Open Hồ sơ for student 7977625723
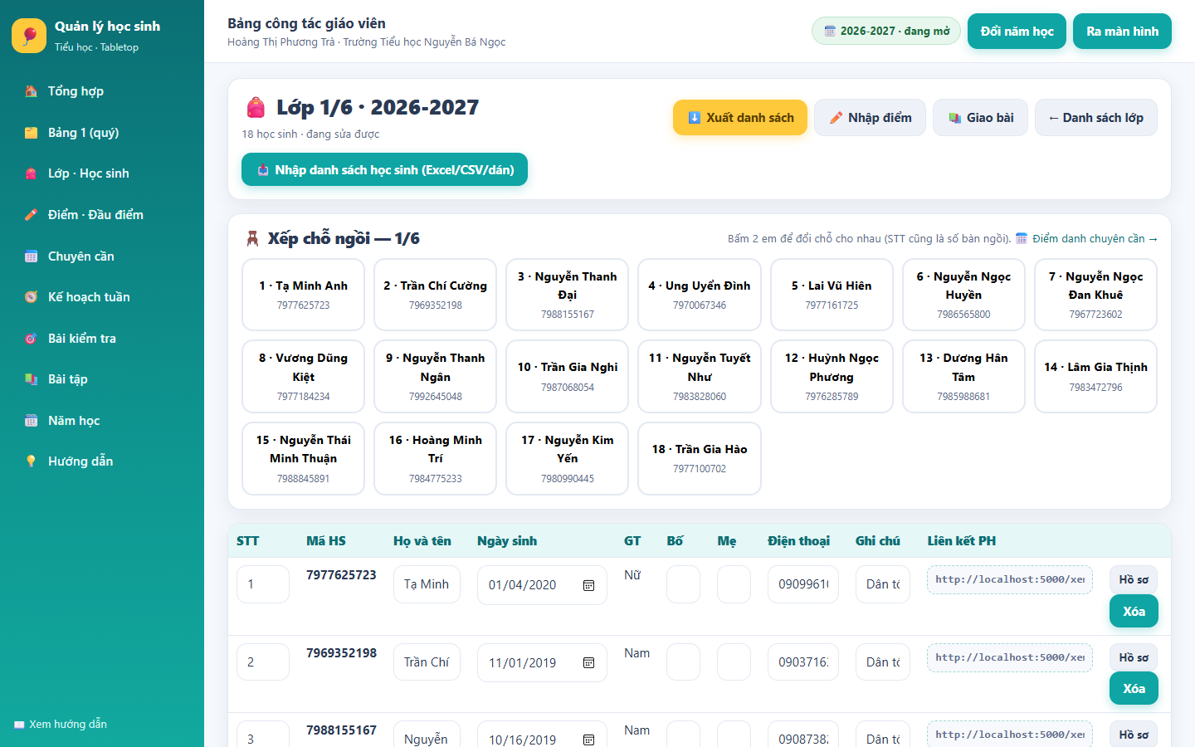 1134,579
